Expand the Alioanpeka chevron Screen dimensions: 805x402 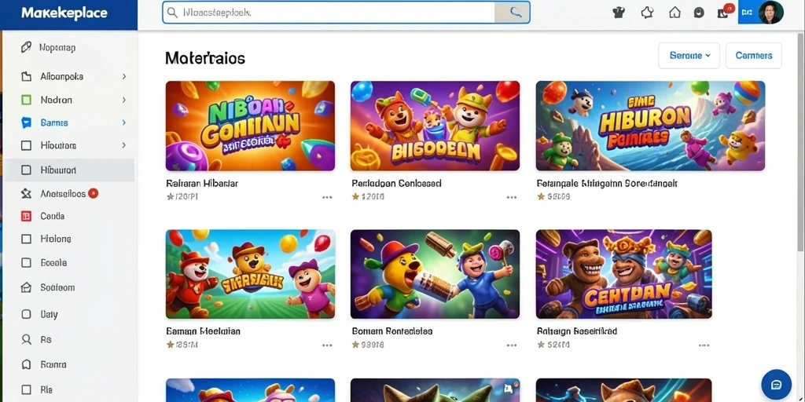click(x=123, y=76)
